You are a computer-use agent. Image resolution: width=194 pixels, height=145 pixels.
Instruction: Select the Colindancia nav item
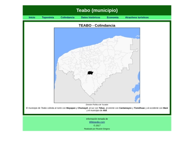(68, 18)
